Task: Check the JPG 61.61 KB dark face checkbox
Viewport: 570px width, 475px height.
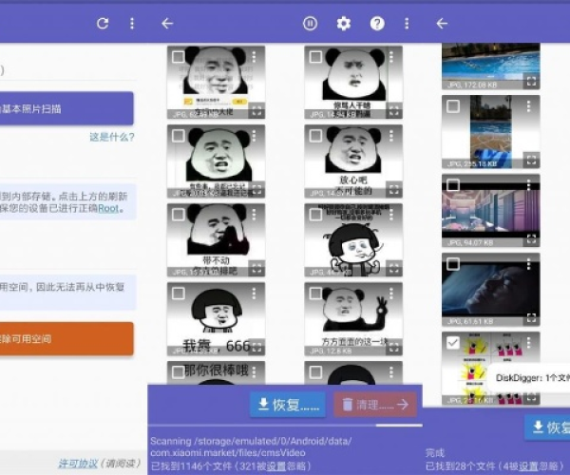Action: point(453,264)
